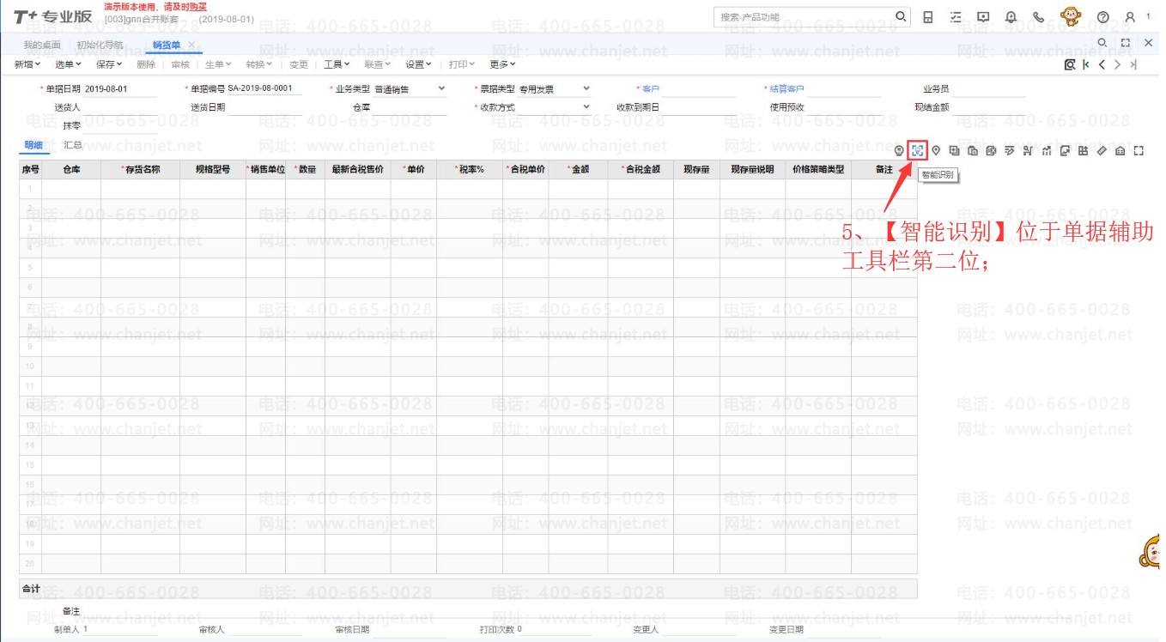Click the 删除 toolbar button
Viewport: 1166px width, 642px height.
[x=146, y=64]
